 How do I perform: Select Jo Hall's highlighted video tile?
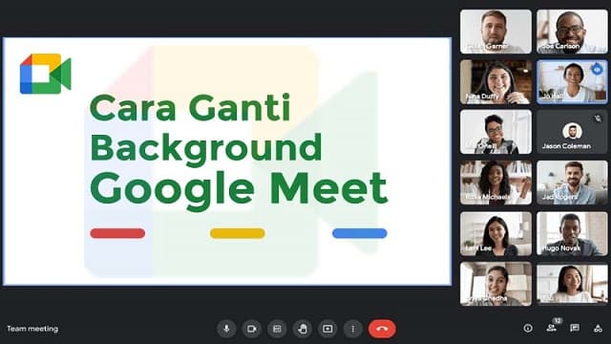pos(572,82)
